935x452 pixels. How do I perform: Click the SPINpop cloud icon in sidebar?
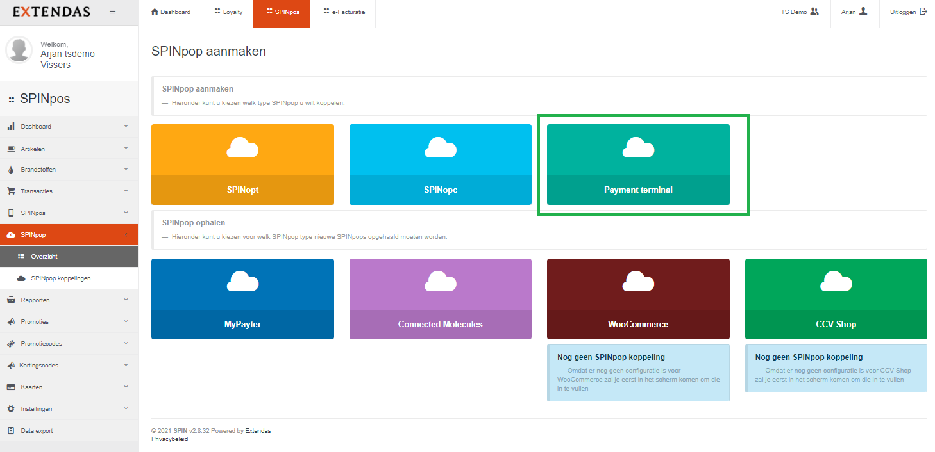pyautogui.click(x=11, y=235)
